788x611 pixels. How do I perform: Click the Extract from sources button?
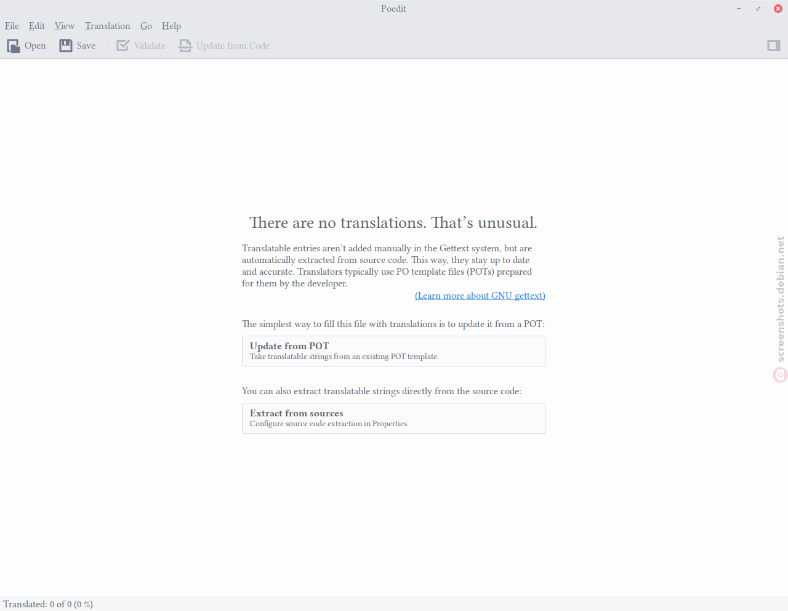tap(393, 418)
